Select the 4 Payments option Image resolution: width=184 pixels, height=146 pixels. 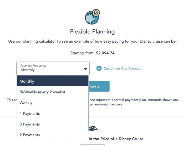30,114
